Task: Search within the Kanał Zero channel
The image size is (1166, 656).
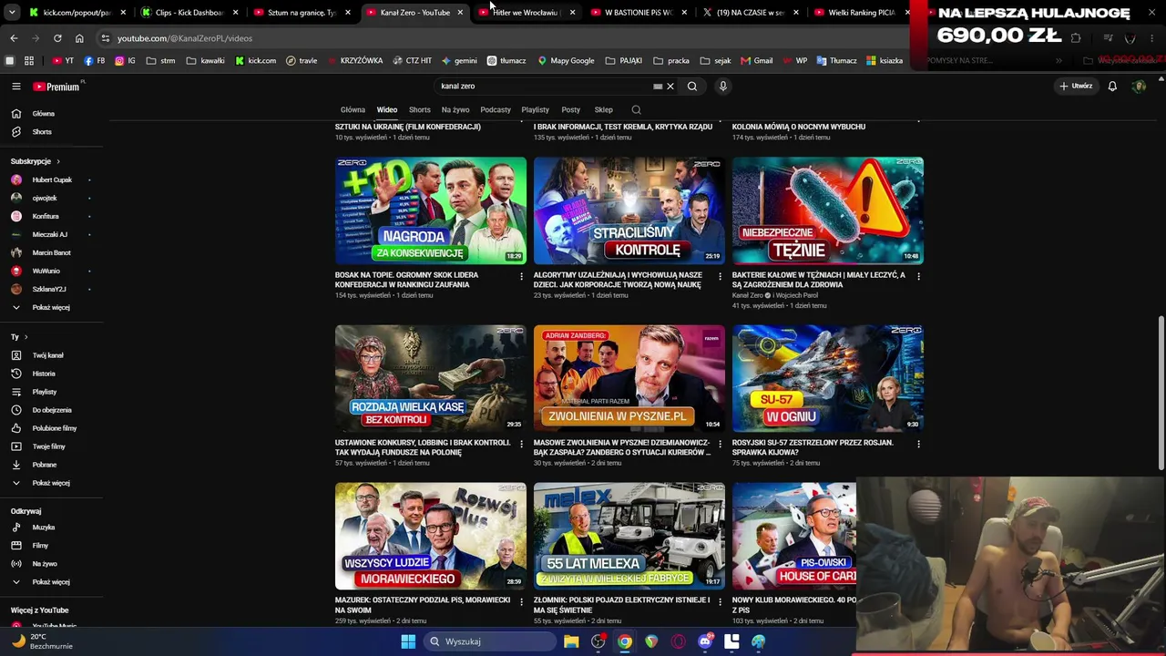Action: 636,110
